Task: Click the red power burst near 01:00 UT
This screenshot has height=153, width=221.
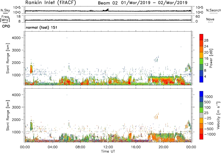Action: [31, 69]
